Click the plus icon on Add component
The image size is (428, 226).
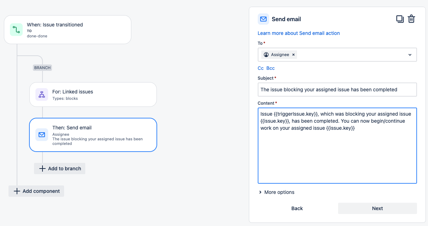(x=17, y=191)
